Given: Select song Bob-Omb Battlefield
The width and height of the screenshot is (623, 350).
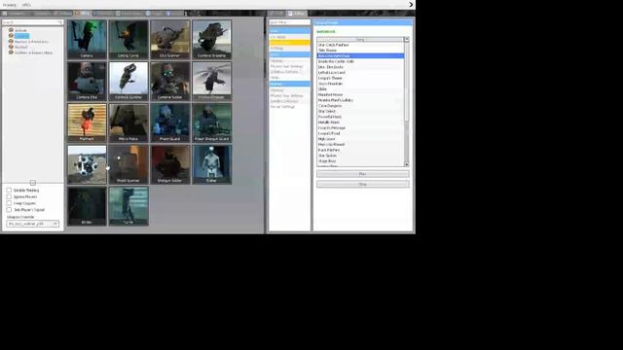Looking at the screenshot, I should (360, 56).
